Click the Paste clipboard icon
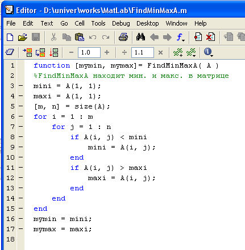The width and height of the screenshot is (245, 250). click(80, 37)
